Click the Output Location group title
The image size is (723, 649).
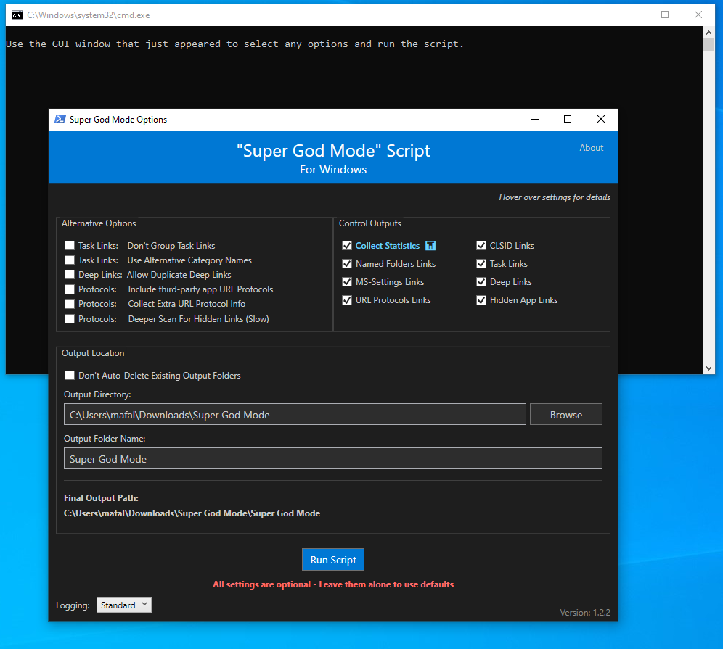pos(93,353)
